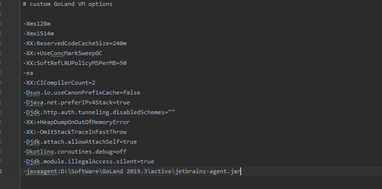
Task: Place cursor on allowAttachSelf=true line
Action: (x=80, y=142)
